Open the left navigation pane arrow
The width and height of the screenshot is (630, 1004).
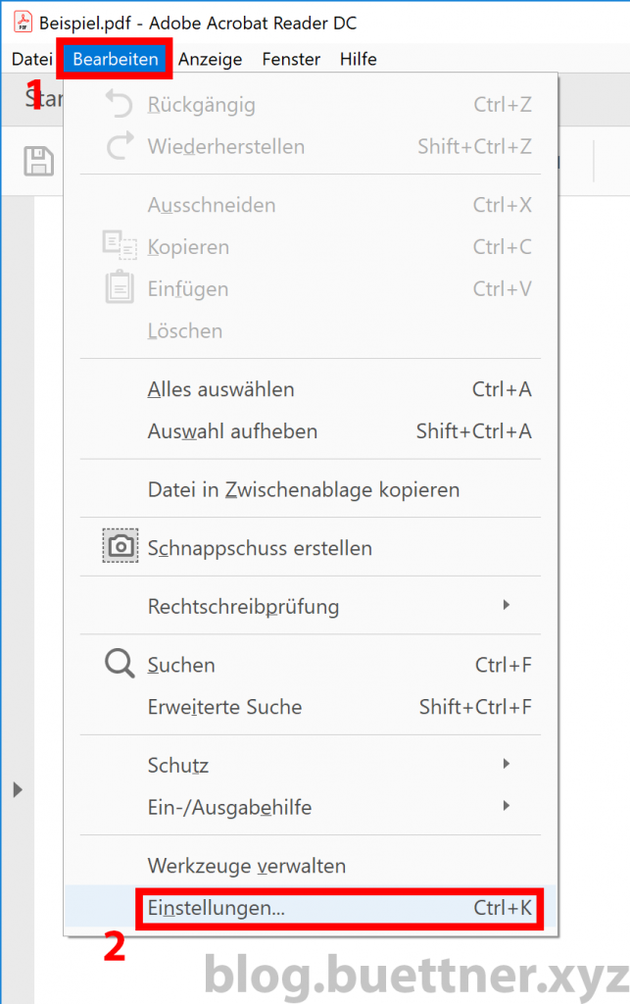click(16, 789)
